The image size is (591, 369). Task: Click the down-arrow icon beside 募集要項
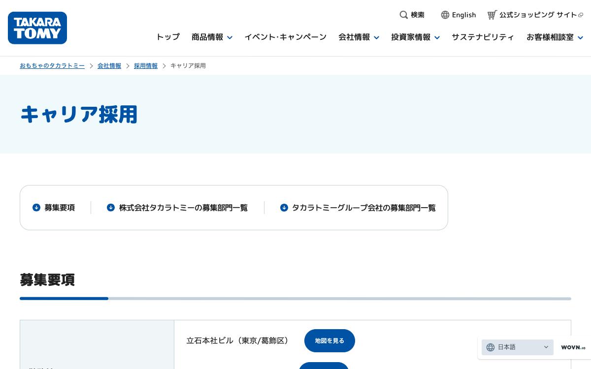coord(36,208)
